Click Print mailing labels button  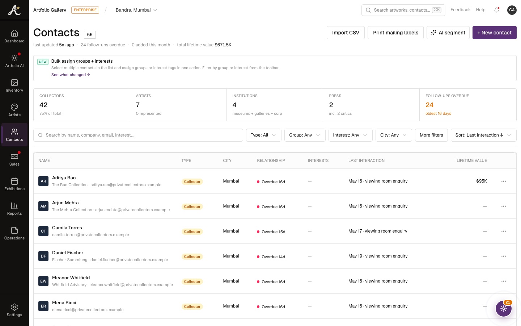click(x=395, y=33)
